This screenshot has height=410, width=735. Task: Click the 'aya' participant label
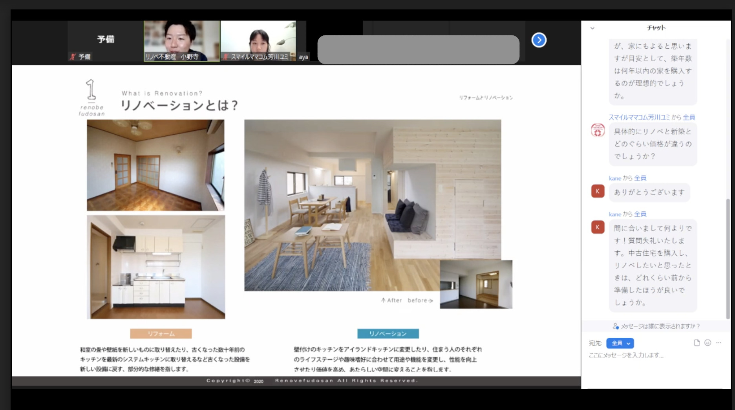pos(303,57)
